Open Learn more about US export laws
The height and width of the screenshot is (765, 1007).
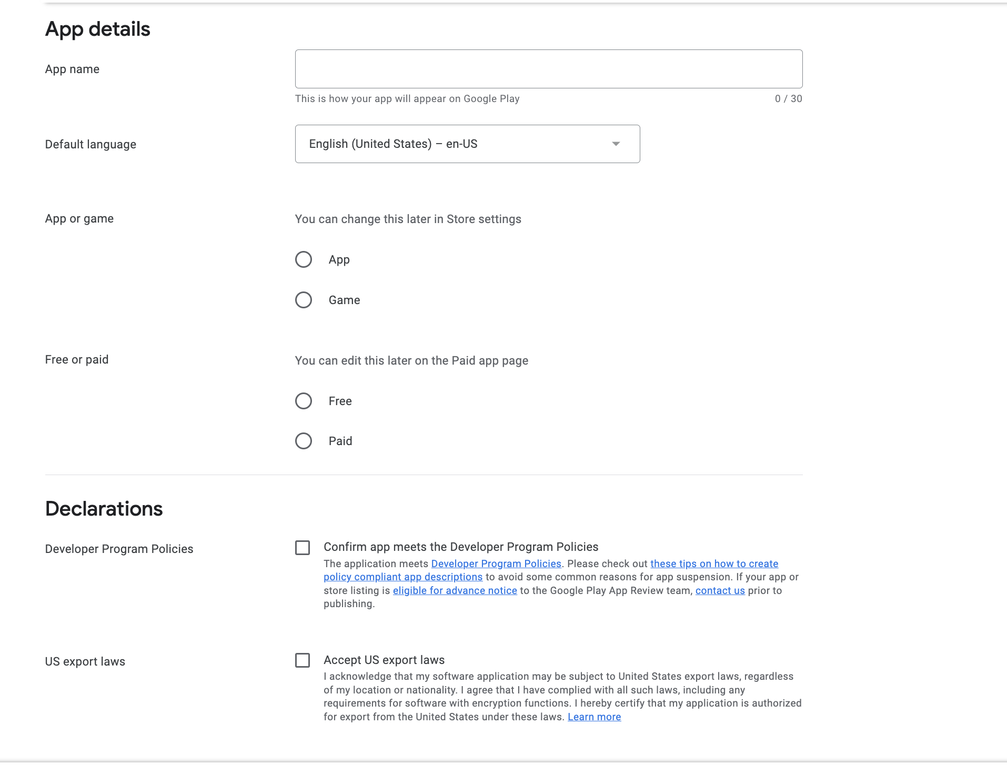(x=593, y=717)
